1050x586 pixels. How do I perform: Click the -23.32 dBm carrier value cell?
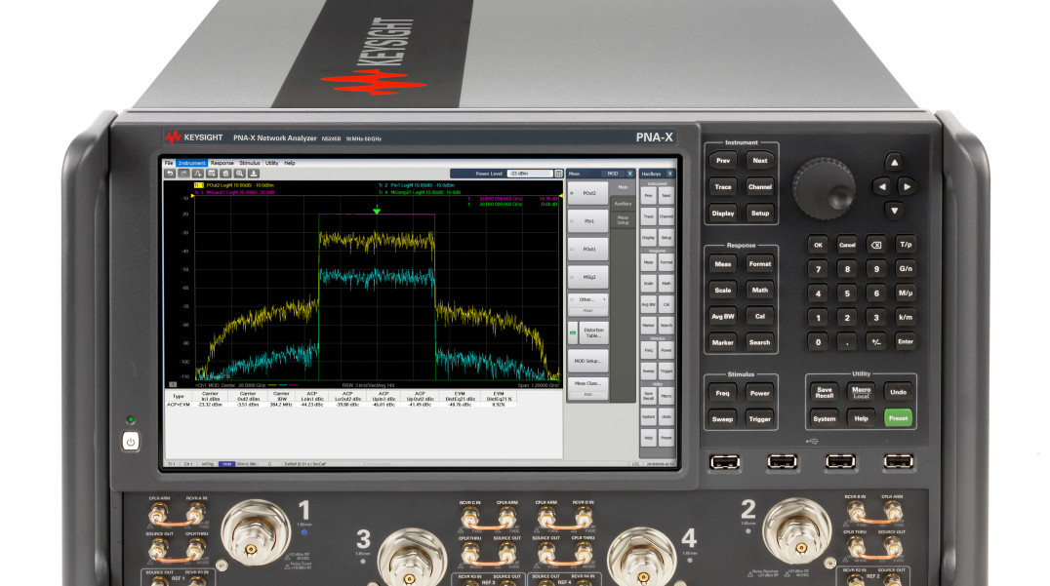[x=210, y=405]
